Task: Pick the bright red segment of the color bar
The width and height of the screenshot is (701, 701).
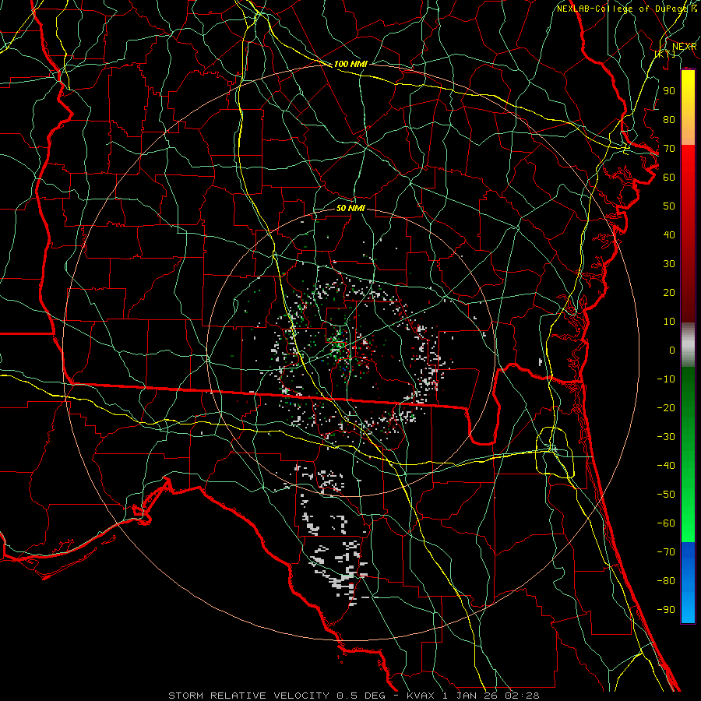Action: 688,164
